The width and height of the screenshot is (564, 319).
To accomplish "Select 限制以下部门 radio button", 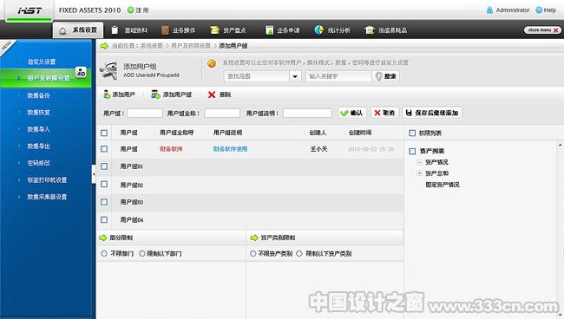I will tap(142, 254).
